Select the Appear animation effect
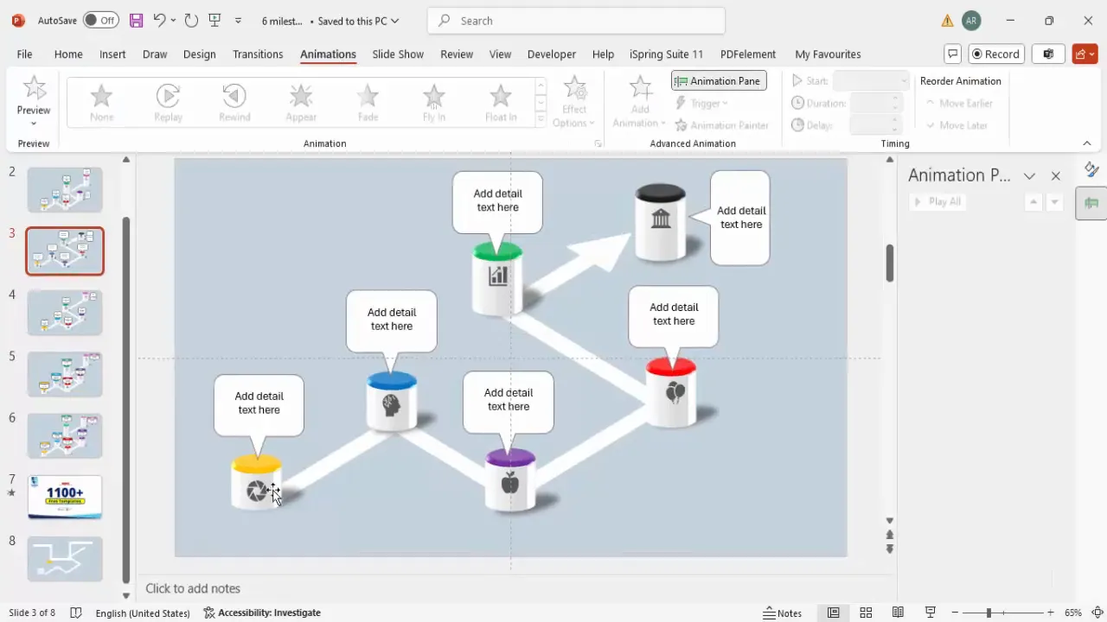The image size is (1107, 622). point(301,103)
